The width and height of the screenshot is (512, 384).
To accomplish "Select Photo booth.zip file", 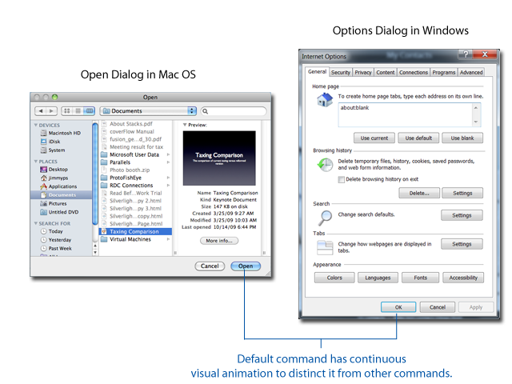I will [x=130, y=170].
